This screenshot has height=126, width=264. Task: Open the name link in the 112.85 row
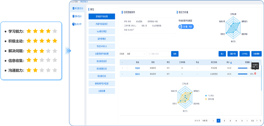138,68
